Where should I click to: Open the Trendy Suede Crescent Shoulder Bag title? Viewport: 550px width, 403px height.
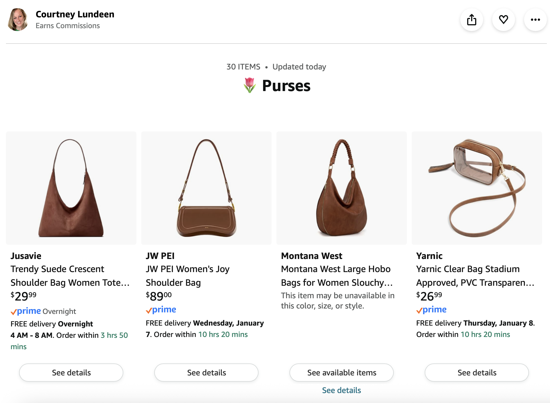[x=70, y=276]
